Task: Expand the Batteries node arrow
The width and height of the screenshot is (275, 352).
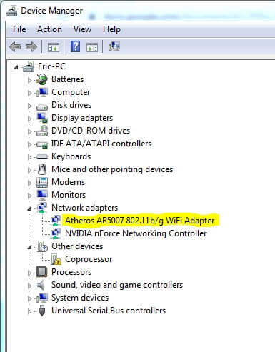Action: coord(29,80)
